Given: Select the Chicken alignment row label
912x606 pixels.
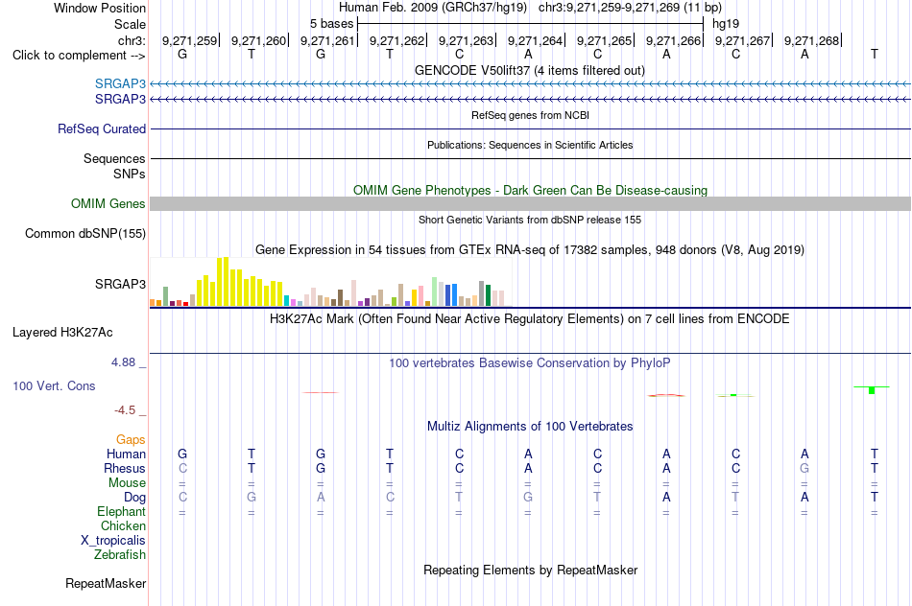Looking at the screenshot, I should (x=123, y=526).
